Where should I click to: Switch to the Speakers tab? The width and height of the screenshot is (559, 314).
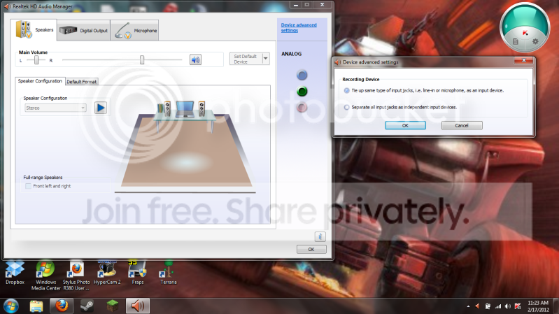(x=34, y=29)
